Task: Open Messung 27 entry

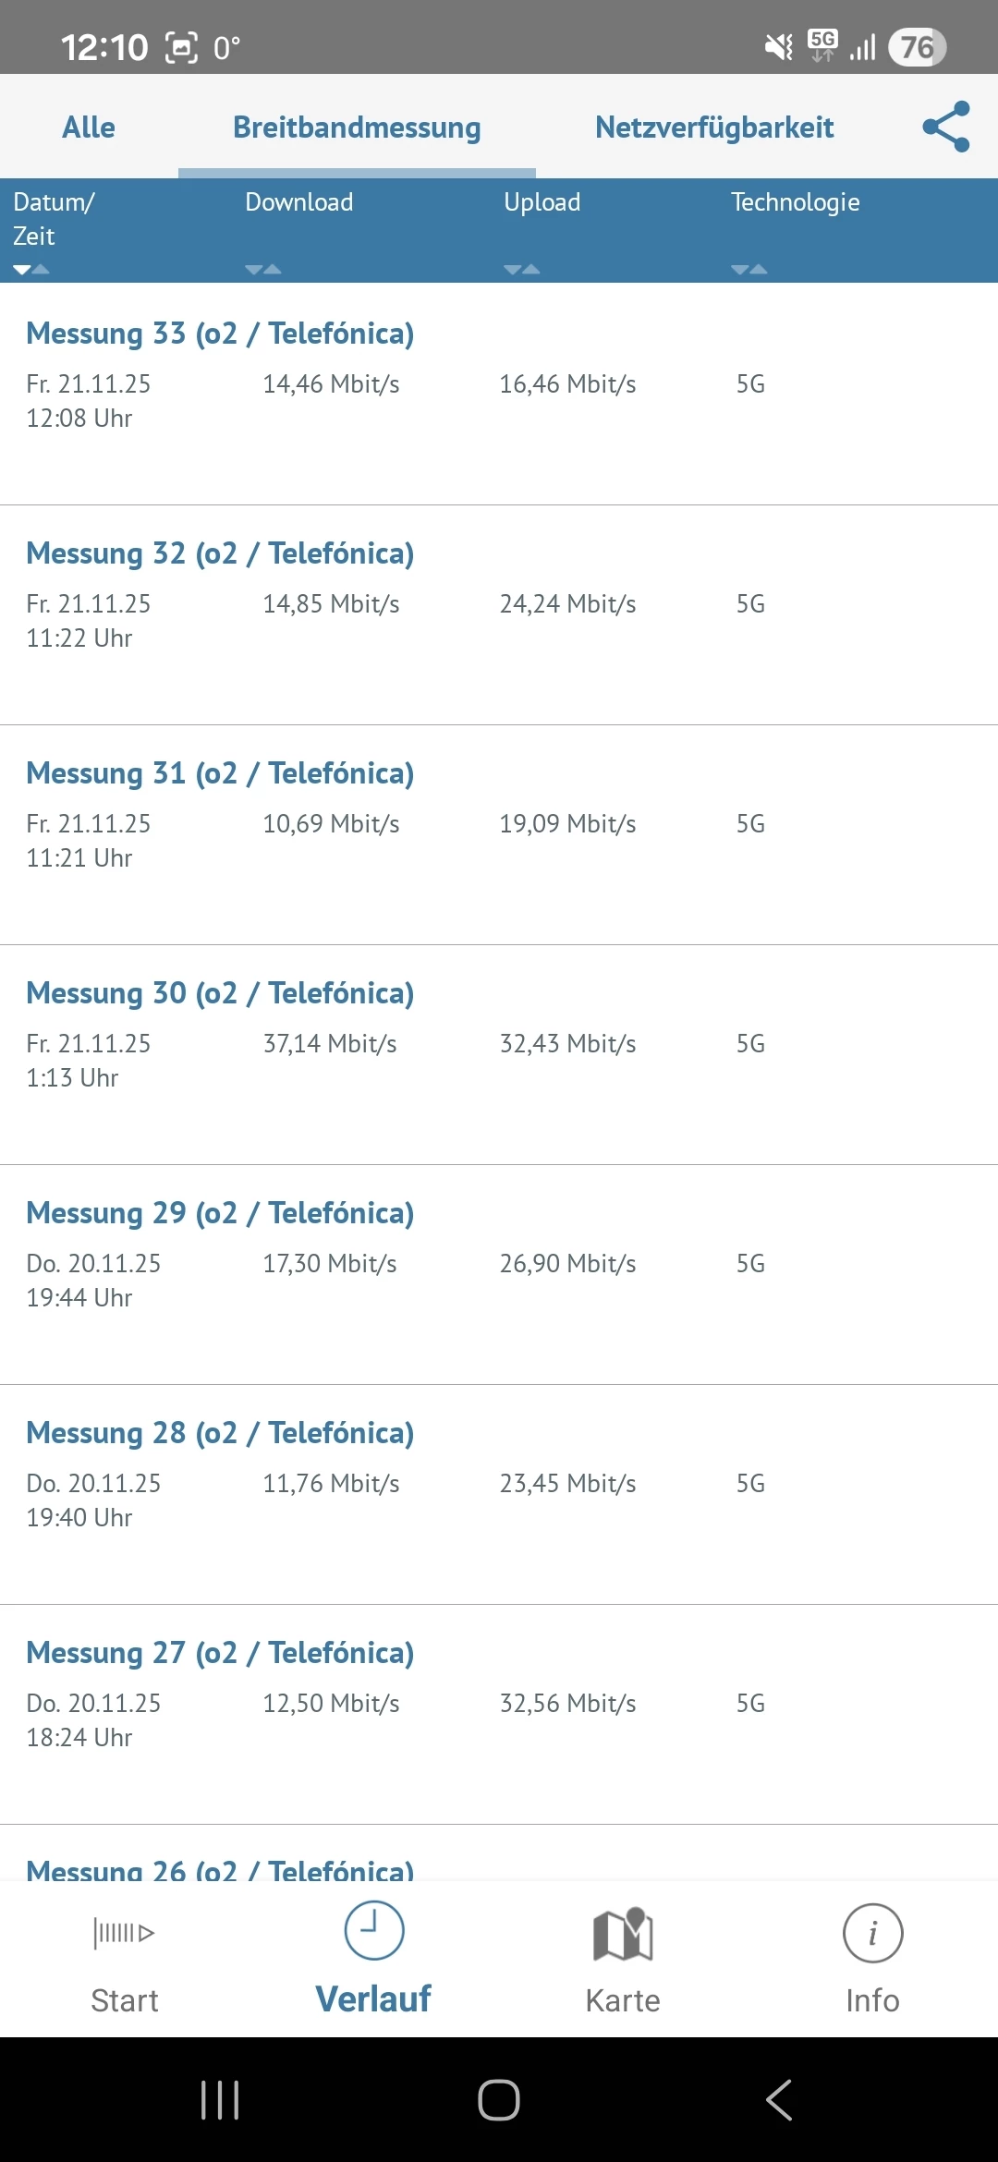Action: click(x=499, y=1714)
